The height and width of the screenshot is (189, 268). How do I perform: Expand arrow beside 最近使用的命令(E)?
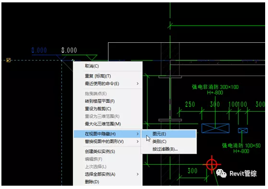(138, 84)
